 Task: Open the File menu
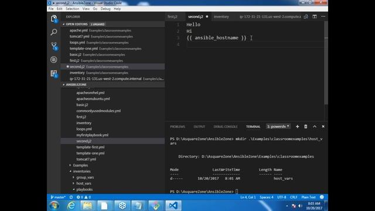51,9
